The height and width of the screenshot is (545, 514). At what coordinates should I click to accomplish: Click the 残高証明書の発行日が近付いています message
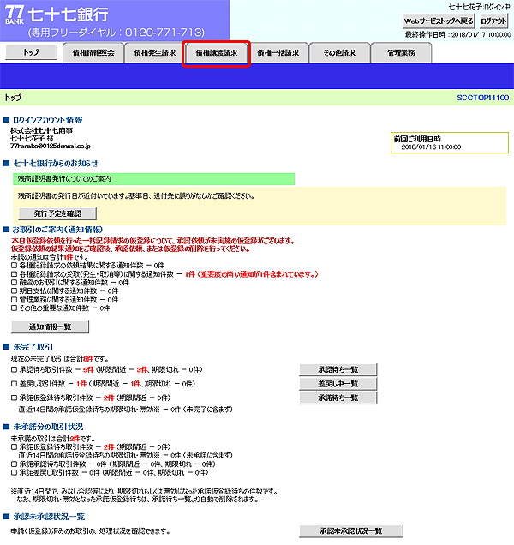click(136, 196)
